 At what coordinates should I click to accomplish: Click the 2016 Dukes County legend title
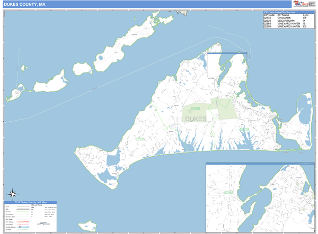pos(30,202)
